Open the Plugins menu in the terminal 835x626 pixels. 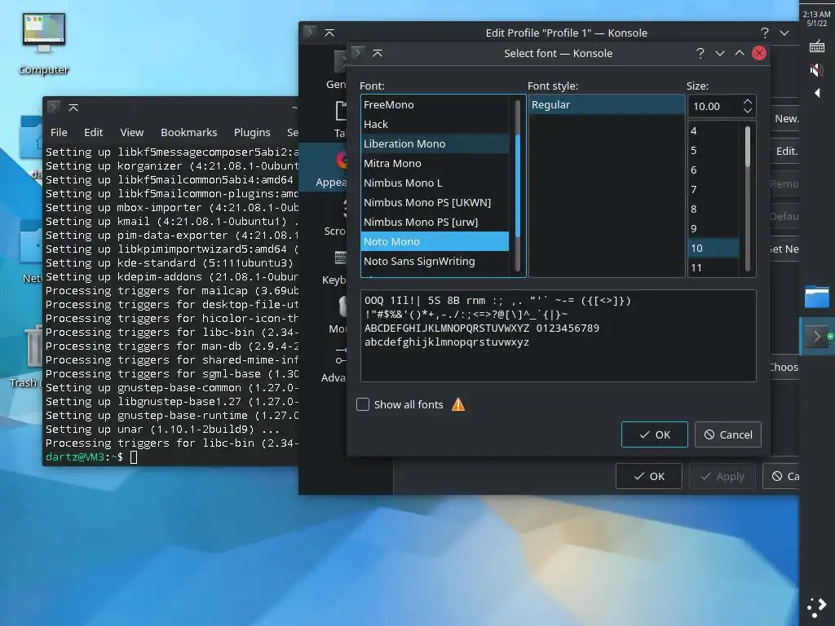pos(252,133)
